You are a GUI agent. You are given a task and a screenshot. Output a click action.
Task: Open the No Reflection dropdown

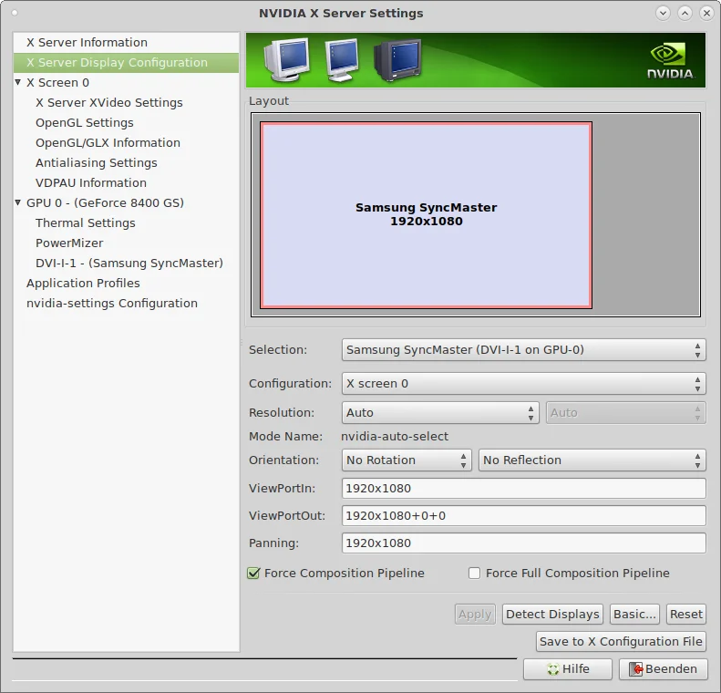point(592,460)
